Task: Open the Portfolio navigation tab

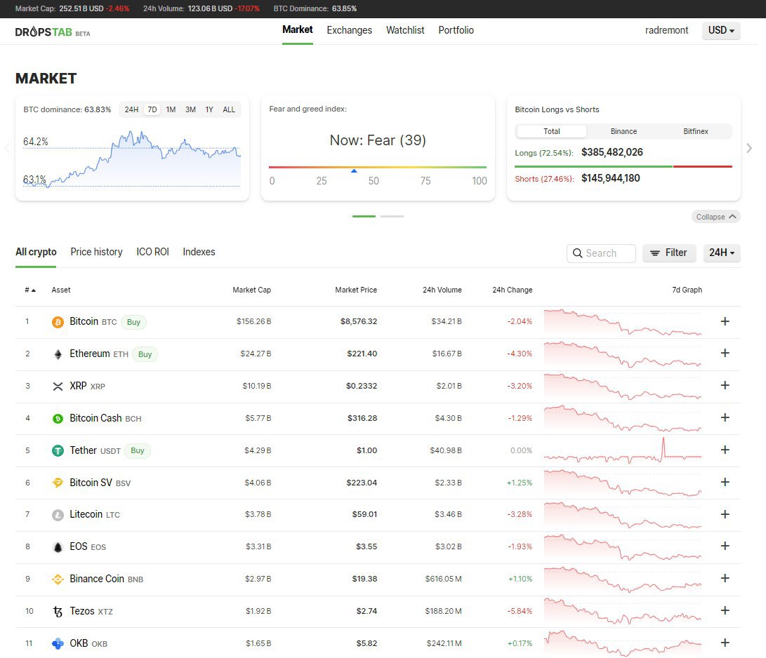Action: (x=456, y=30)
